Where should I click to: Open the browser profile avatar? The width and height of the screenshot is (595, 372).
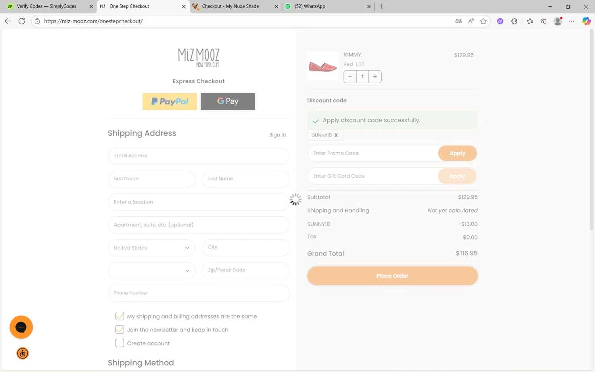[558, 21]
